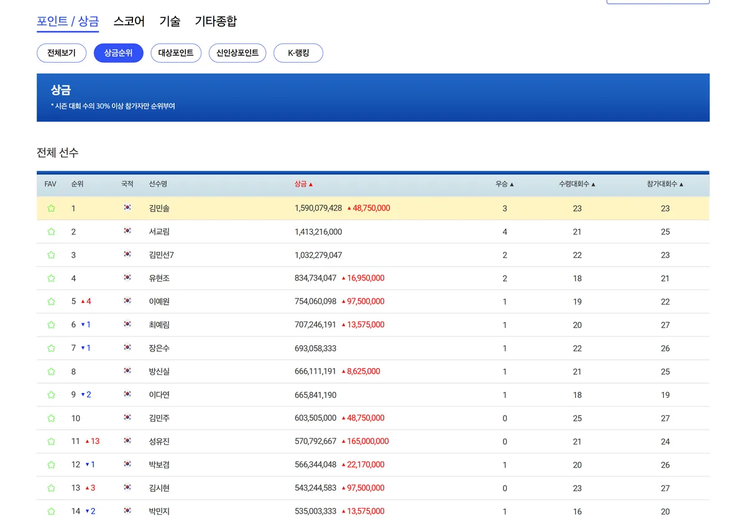This screenshot has height=518, width=746.
Task: Click the 선수명 column header
Action: [x=158, y=184]
